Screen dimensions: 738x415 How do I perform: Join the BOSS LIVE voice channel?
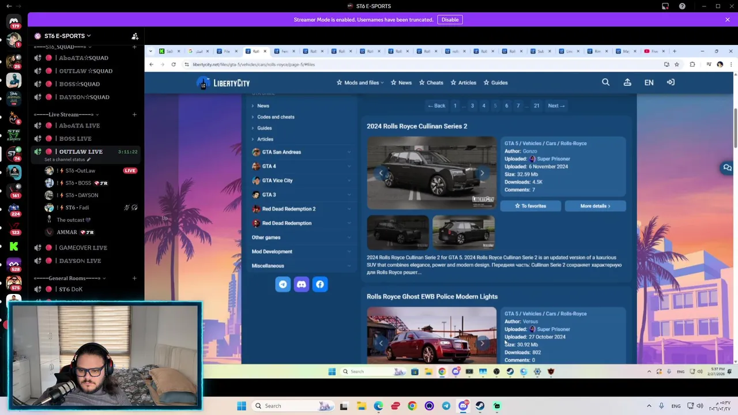[76, 138]
